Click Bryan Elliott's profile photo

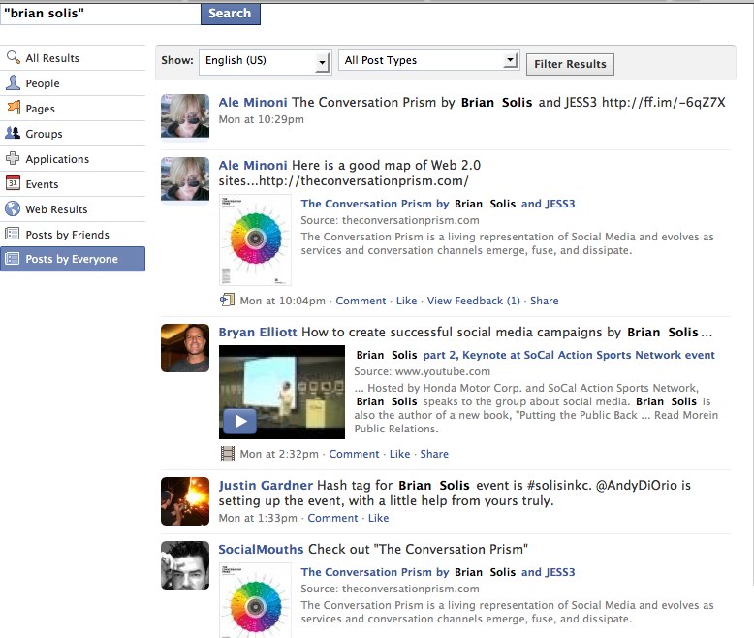pyautogui.click(x=185, y=348)
